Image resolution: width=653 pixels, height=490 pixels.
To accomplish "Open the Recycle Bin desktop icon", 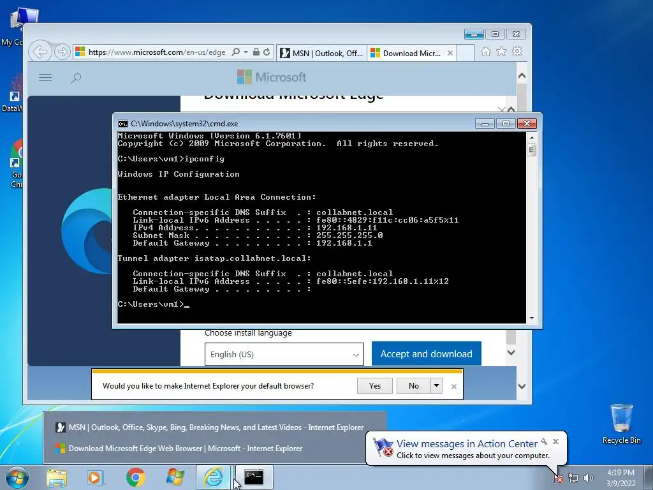I will [x=621, y=424].
